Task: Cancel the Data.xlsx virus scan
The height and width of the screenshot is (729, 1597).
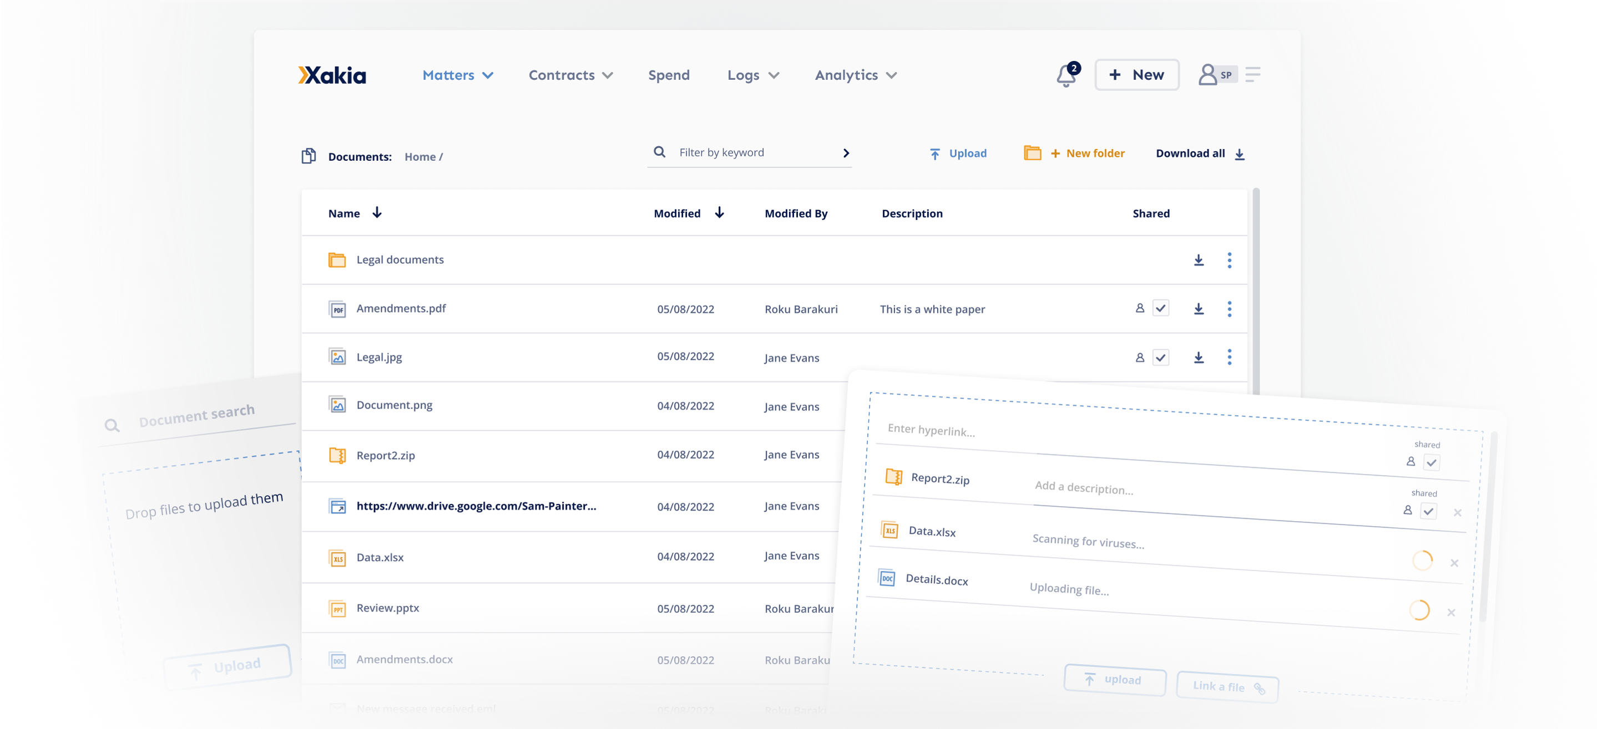Action: [1454, 563]
